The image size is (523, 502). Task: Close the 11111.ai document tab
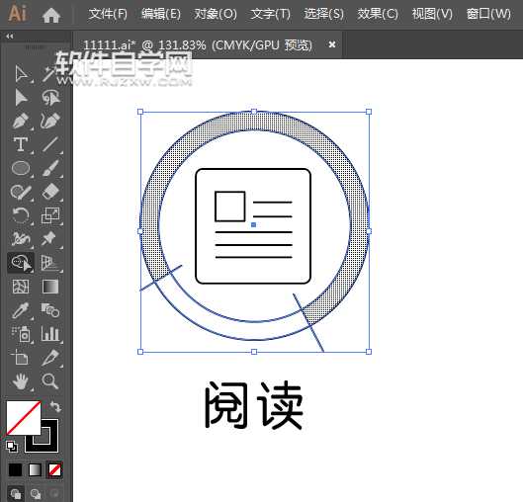coord(332,44)
